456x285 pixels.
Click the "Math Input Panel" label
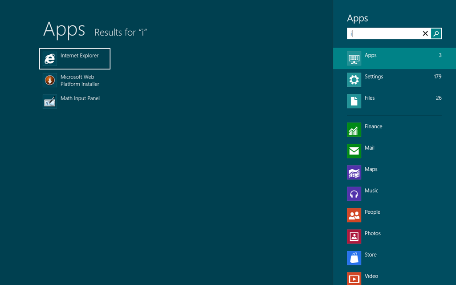(80, 98)
